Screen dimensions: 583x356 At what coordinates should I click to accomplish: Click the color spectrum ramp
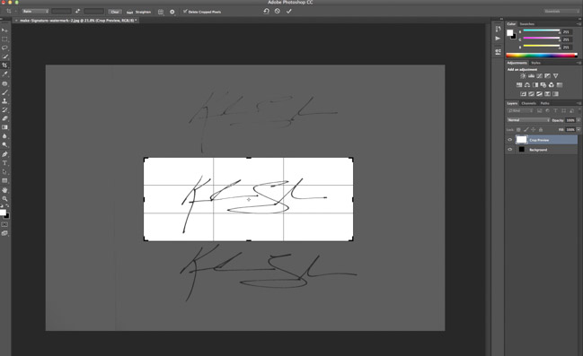542,56
